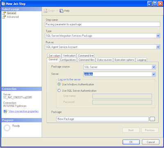Click the Server name text field

(x=118, y=74)
